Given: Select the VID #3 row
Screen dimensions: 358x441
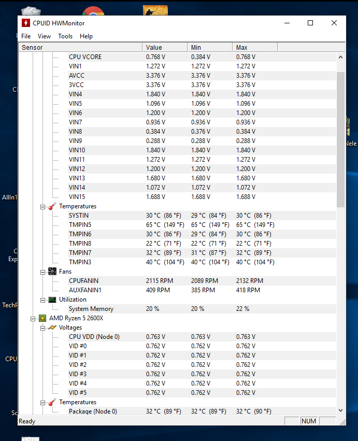Looking at the screenshot, I should click(202, 374).
